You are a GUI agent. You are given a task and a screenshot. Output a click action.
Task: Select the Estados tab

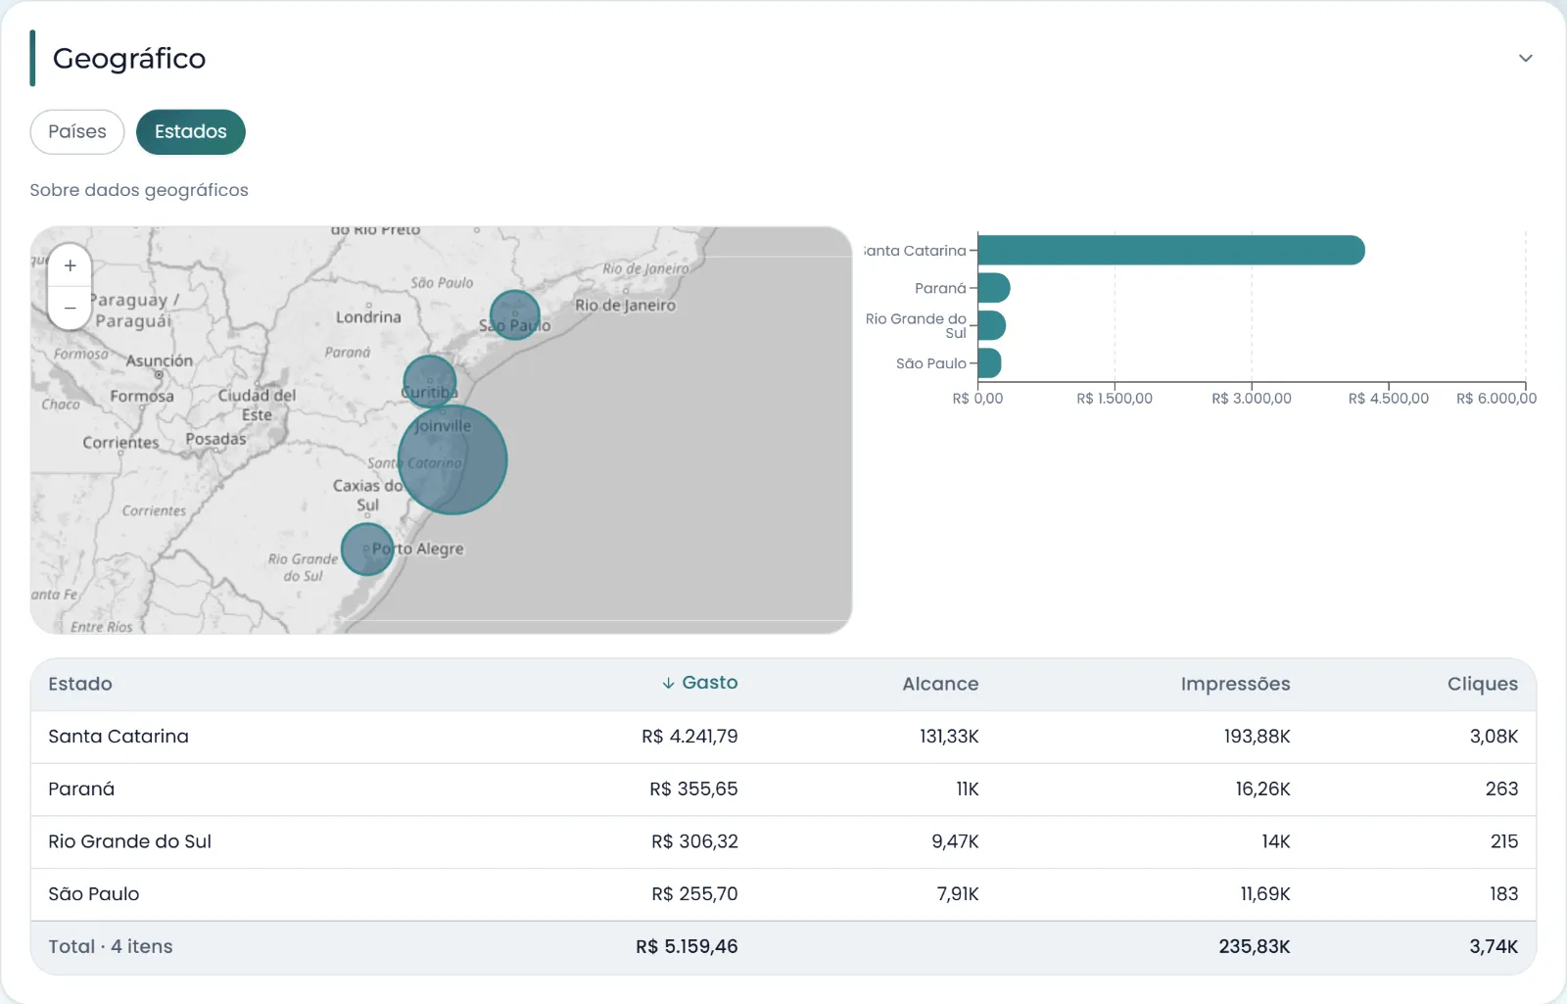coord(191,131)
